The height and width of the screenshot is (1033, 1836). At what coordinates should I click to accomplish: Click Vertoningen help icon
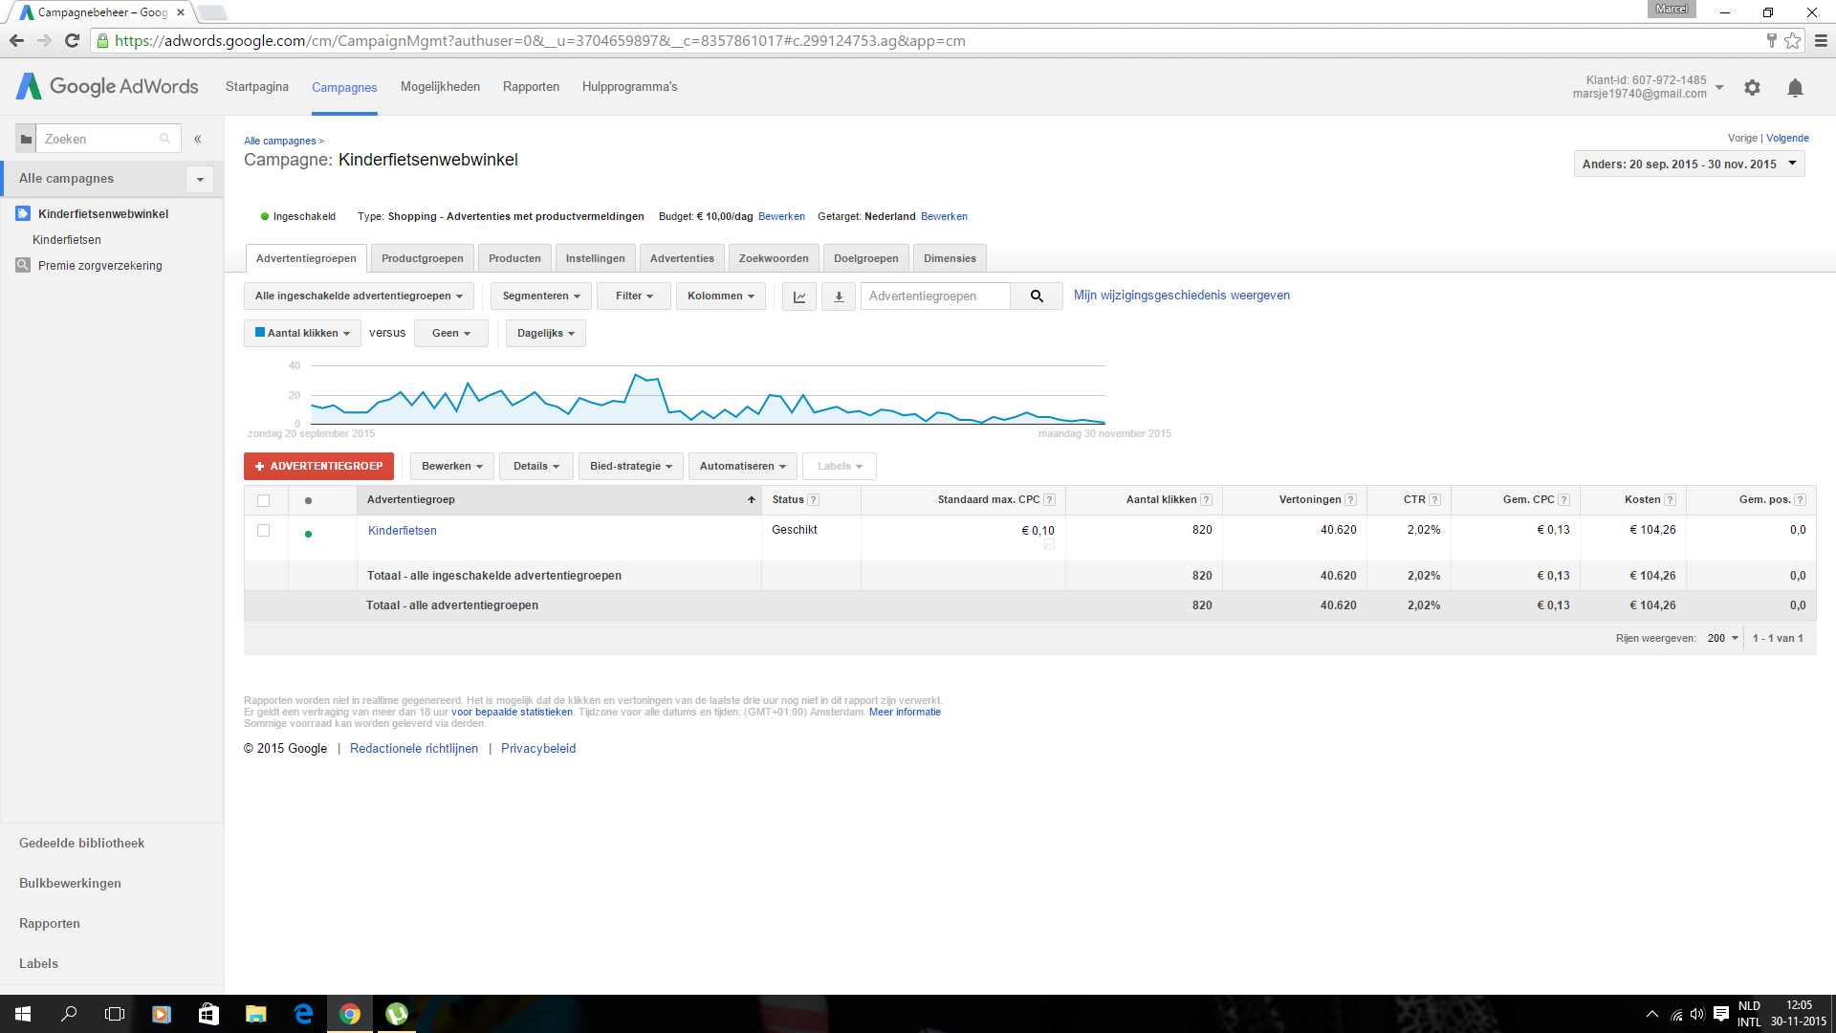pos(1350,499)
